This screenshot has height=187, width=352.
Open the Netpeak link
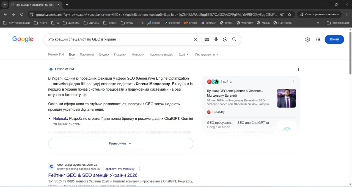click(60, 119)
